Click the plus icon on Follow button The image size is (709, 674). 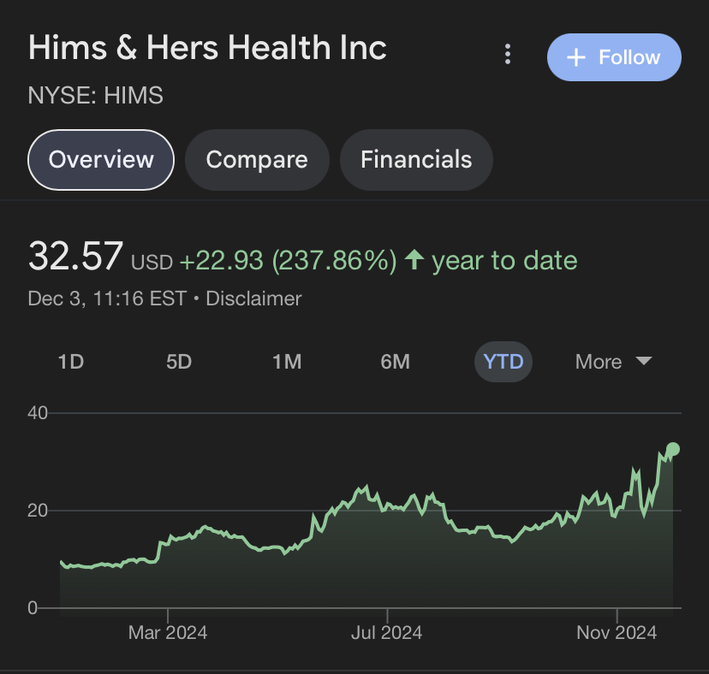point(577,57)
